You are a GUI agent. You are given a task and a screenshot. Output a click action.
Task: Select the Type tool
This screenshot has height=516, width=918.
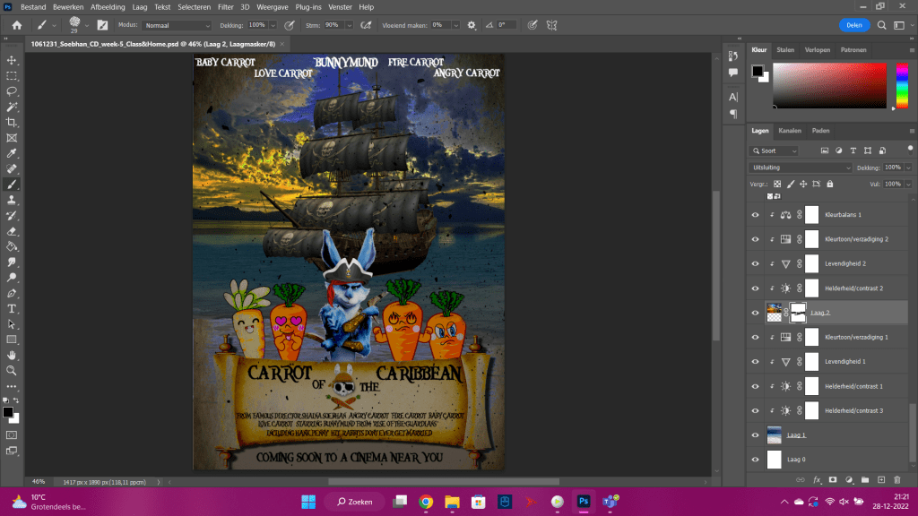[x=12, y=308]
